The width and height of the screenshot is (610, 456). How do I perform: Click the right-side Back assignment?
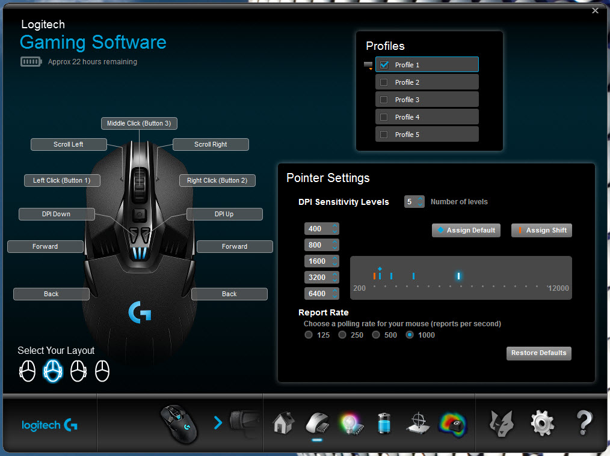click(x=229, y=294)
